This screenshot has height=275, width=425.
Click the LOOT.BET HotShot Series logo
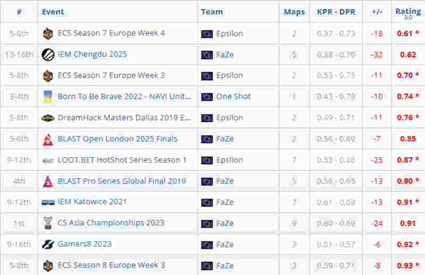point(48,160)
